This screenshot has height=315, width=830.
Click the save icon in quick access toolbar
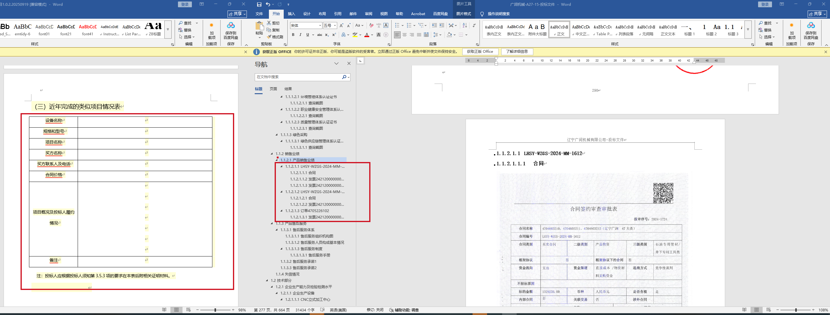259,5
